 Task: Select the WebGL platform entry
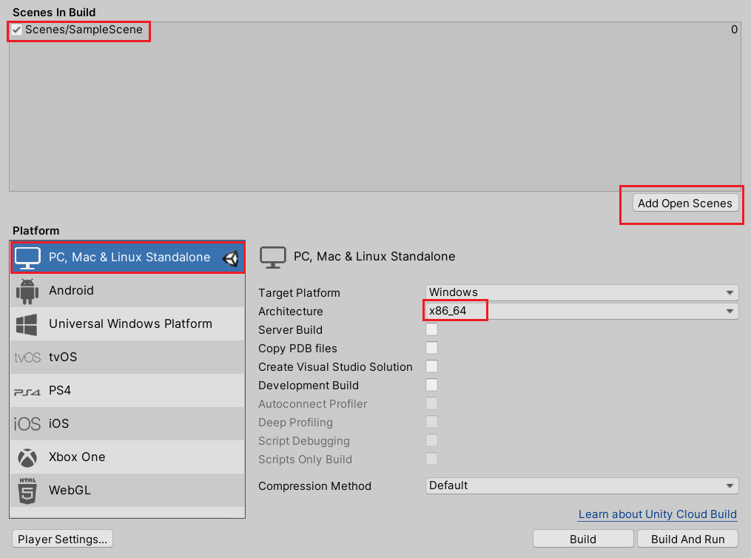(127, 490)
